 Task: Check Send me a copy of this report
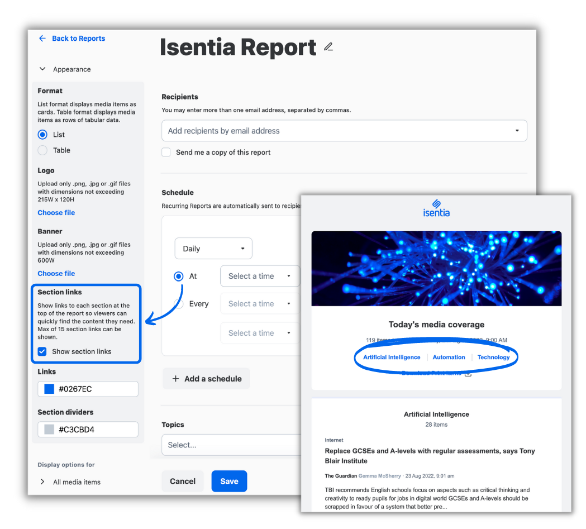(166, 152)
